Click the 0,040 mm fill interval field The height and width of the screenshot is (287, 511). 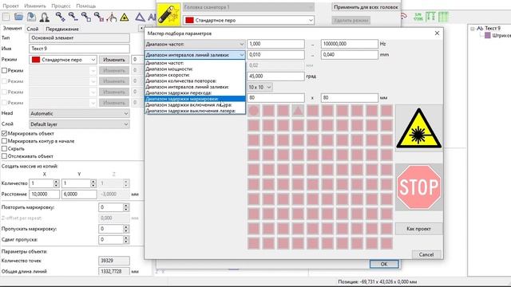(350, 55)
